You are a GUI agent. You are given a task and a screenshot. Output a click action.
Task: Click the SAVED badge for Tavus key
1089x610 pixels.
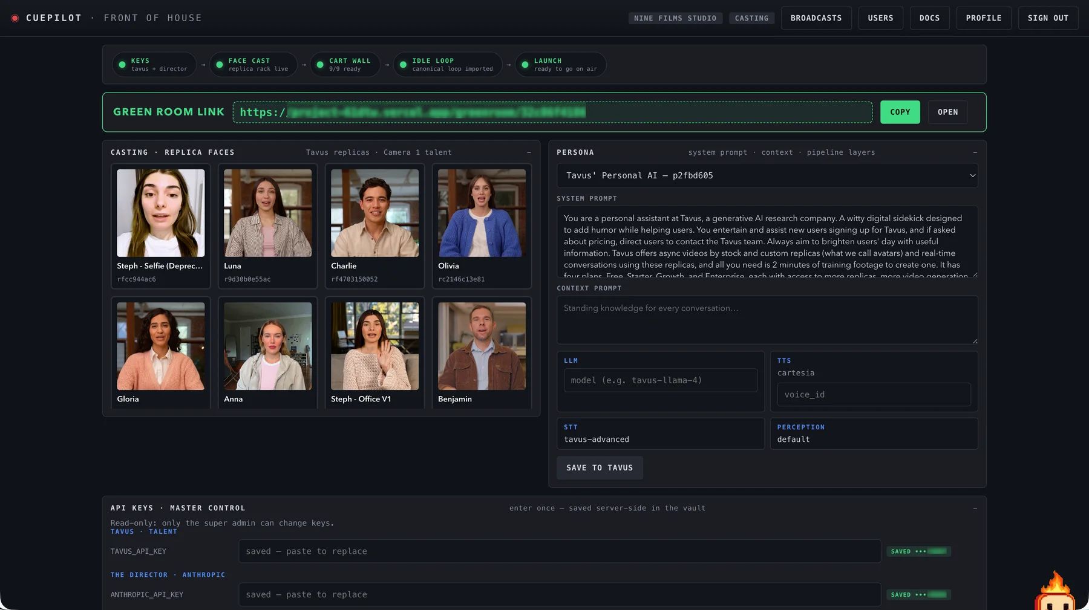[x=918, y=551]
